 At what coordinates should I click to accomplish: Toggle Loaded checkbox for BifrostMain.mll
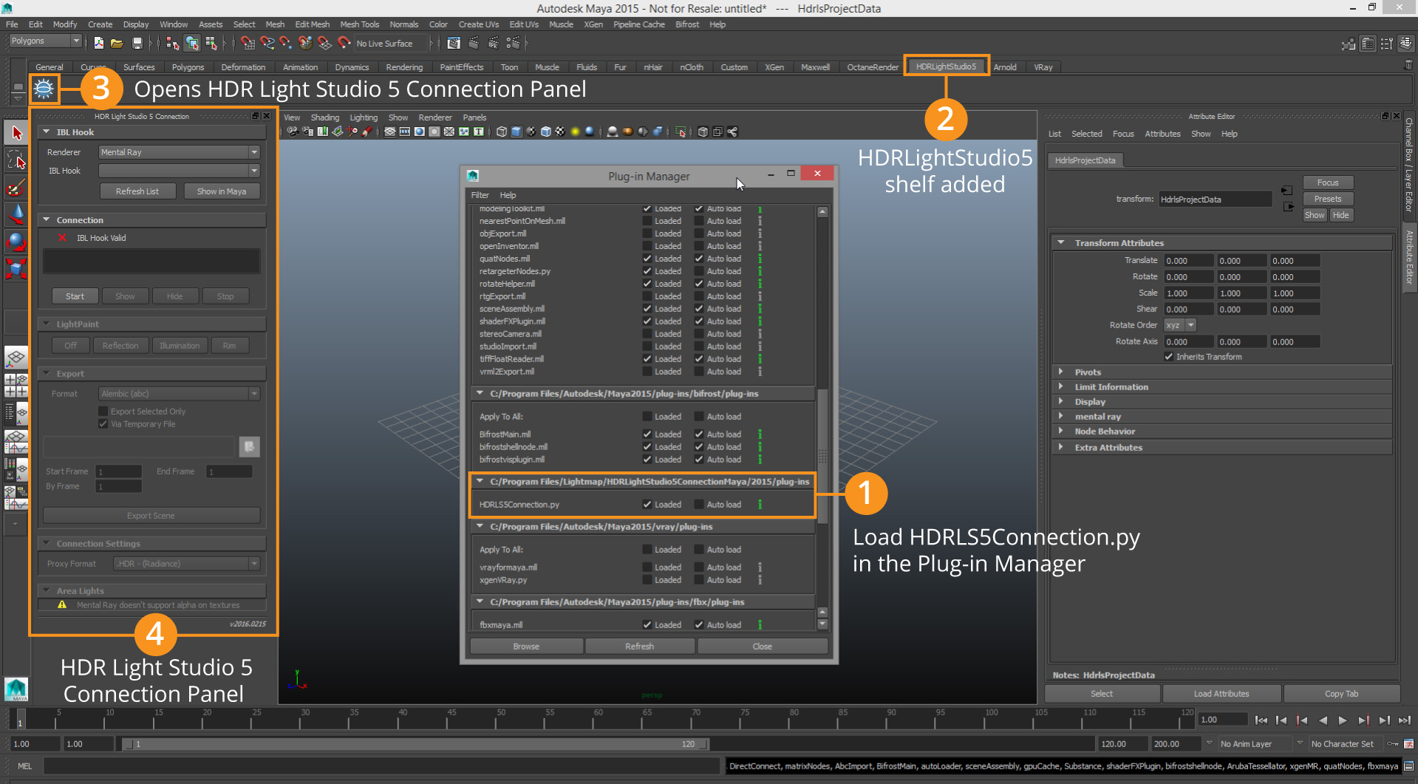click(x=647, y=434)
